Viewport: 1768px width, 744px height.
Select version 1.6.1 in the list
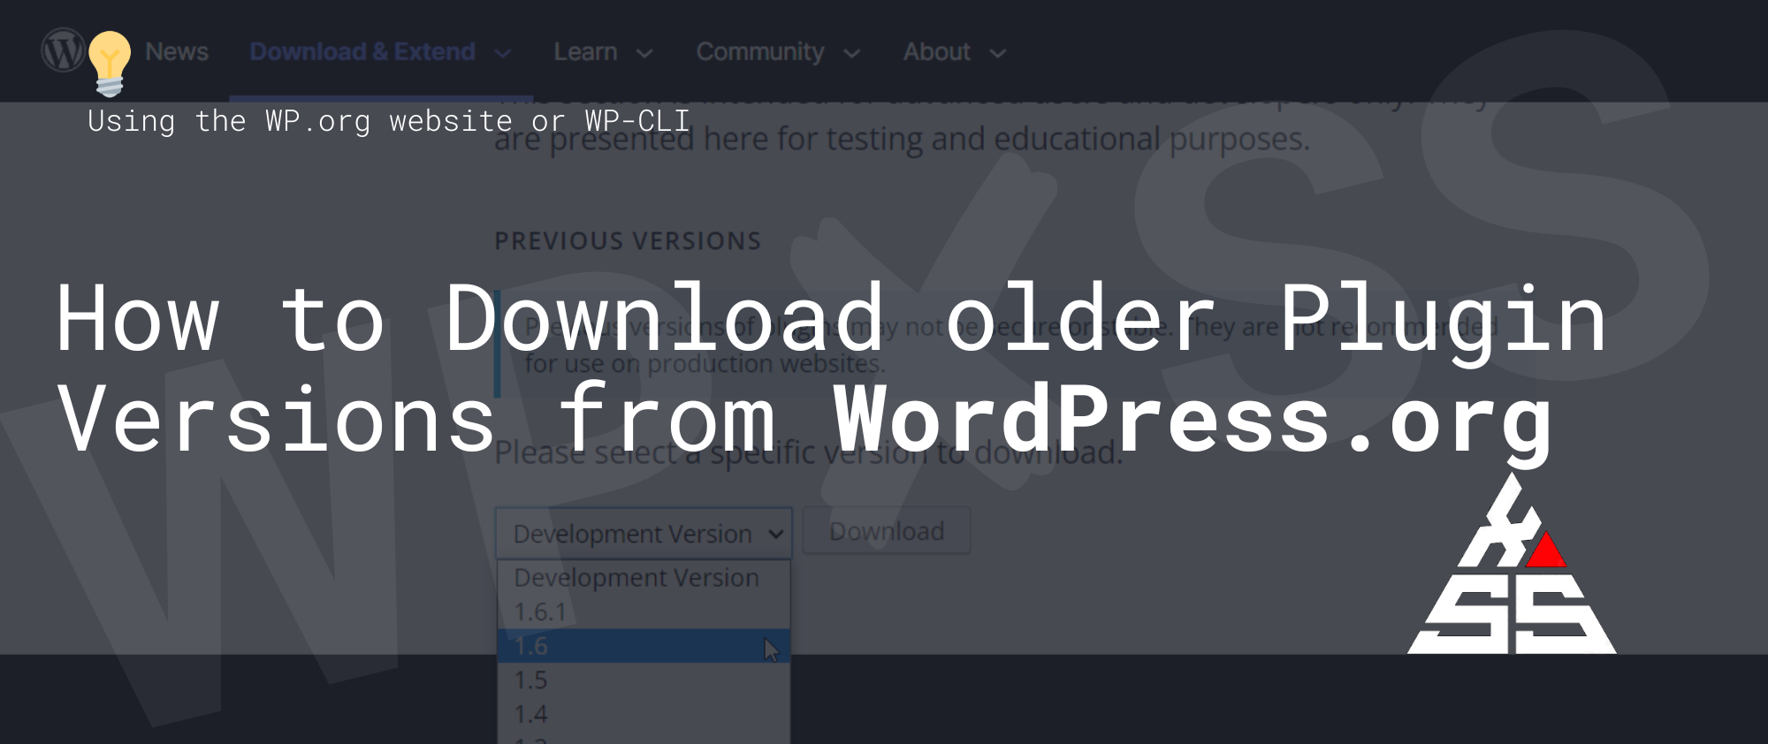click(644, 611)
